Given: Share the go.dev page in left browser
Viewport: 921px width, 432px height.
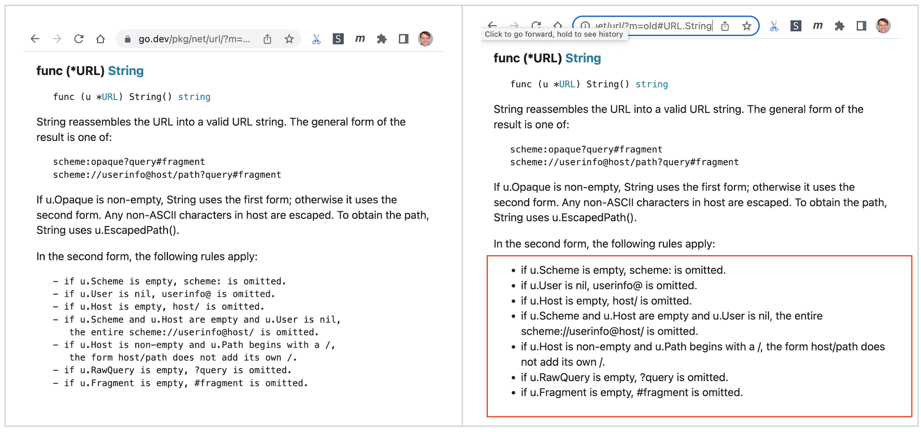Looking at the screenshot, I should pos(267,39).
